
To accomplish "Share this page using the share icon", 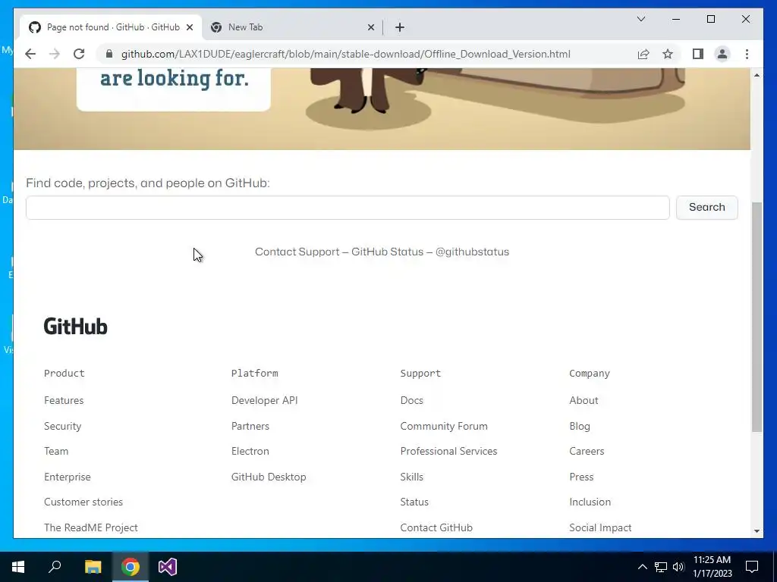I will pyautogui.click(x=643, y=54).
